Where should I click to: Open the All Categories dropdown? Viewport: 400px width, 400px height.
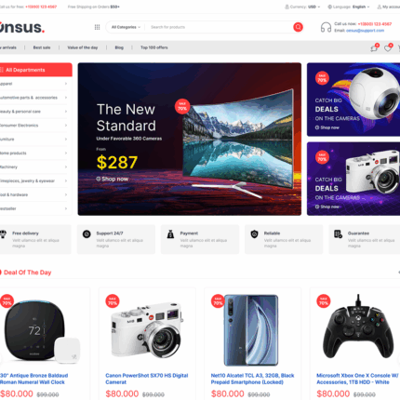126,27
